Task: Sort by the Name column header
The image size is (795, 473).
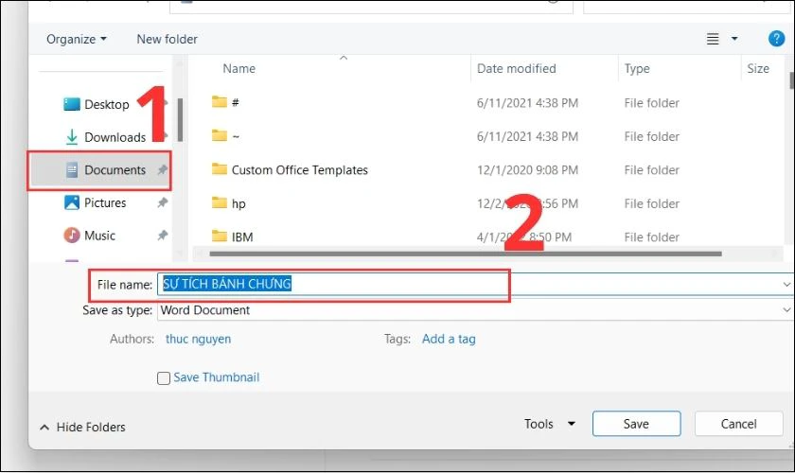Action: pyautogui.click(x=238, y=68)
